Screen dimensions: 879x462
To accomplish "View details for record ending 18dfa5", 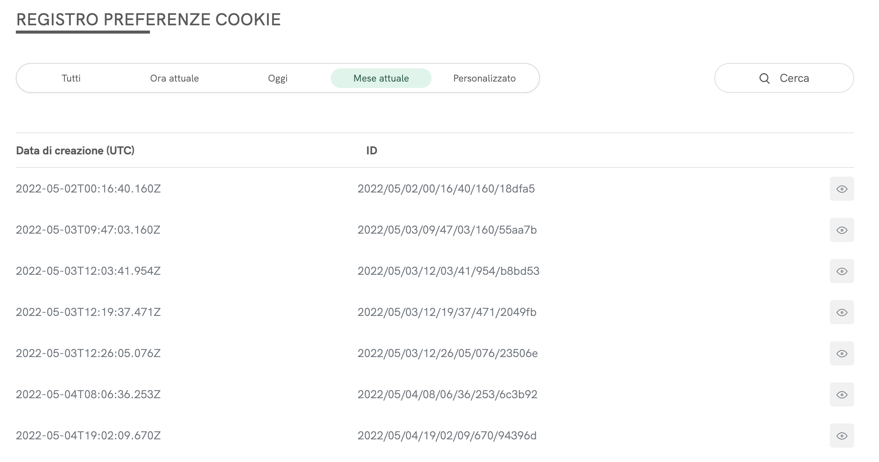I will 842,189.
